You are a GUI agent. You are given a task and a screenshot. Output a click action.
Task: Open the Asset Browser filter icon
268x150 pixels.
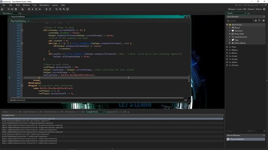point(259,20)
